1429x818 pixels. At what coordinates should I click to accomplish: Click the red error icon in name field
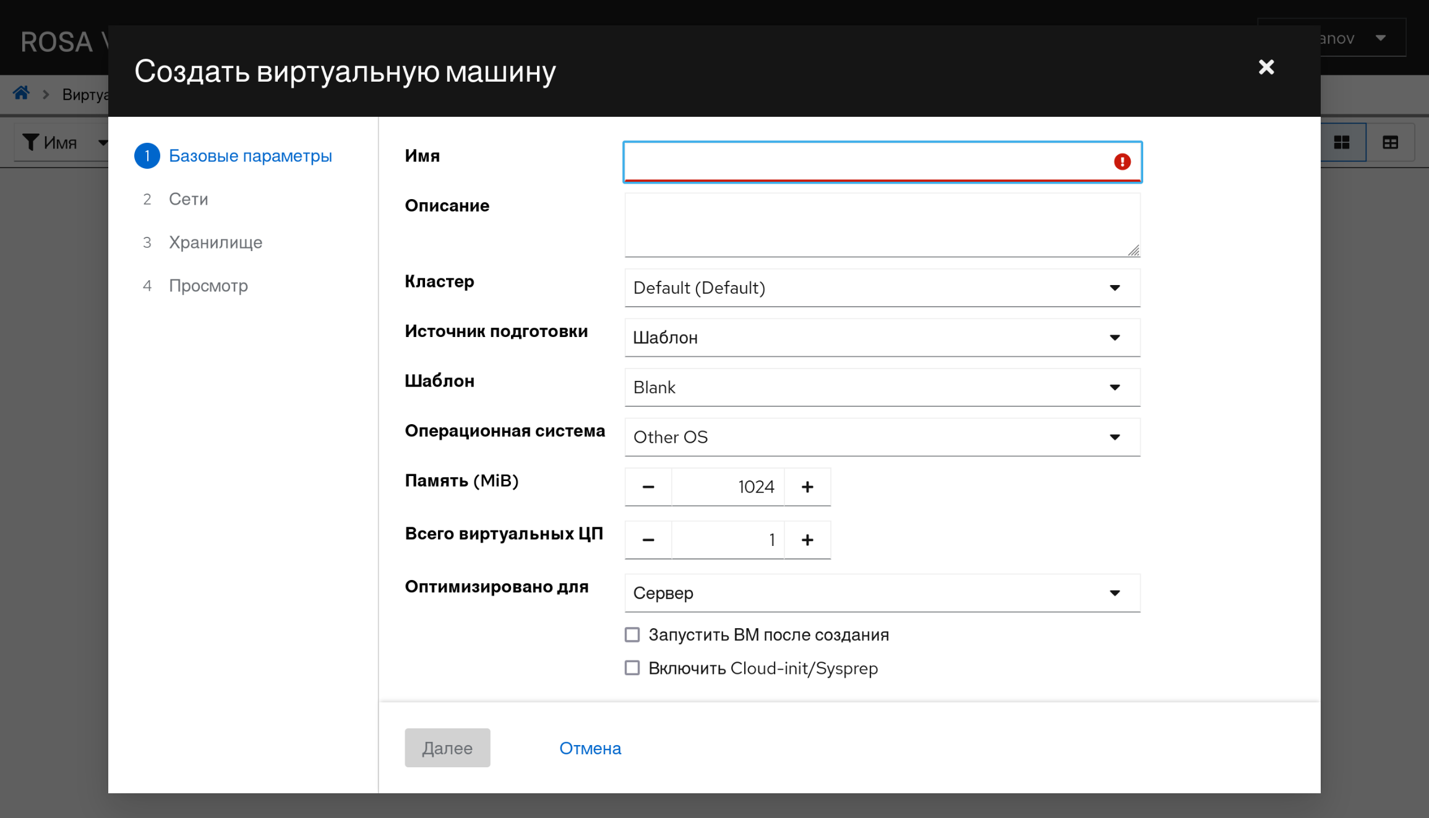[x=1122, y=162]
